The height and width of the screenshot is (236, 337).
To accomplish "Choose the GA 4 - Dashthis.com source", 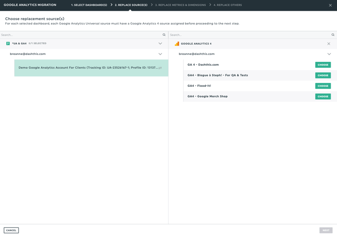I will click(323, 65).
